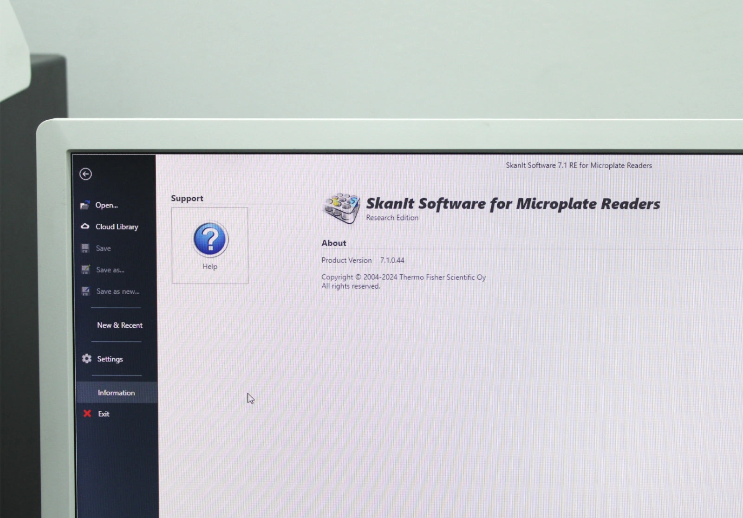This screenshot has height=518, width=743.
Task: Click the Cloud Library cloud icon
Action: click(85, 227)
